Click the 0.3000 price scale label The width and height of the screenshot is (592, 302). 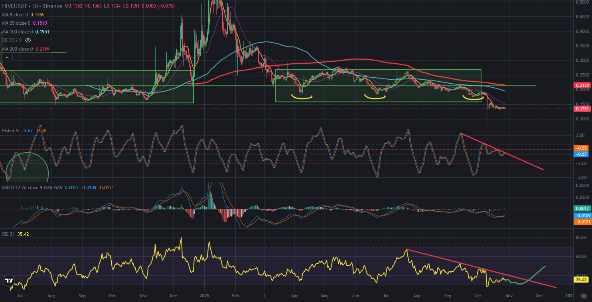coord(582,61)
